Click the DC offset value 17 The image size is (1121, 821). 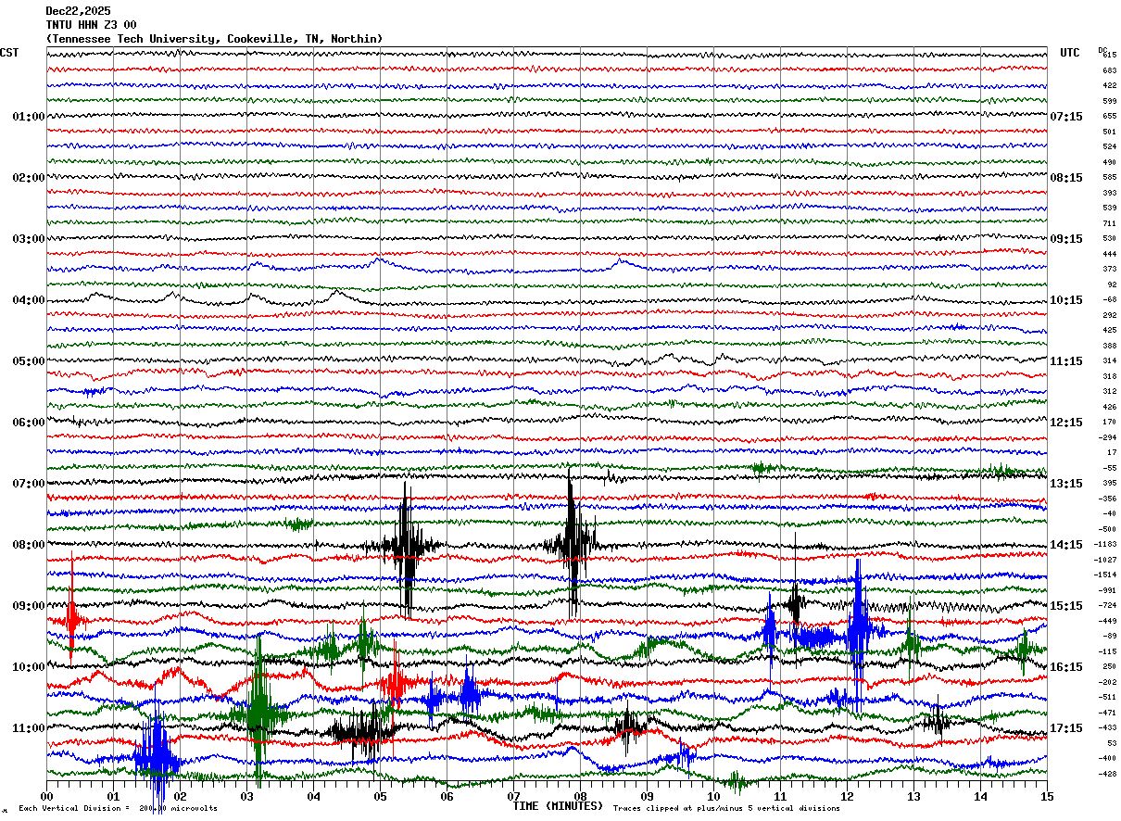(x=1111, y=452)
